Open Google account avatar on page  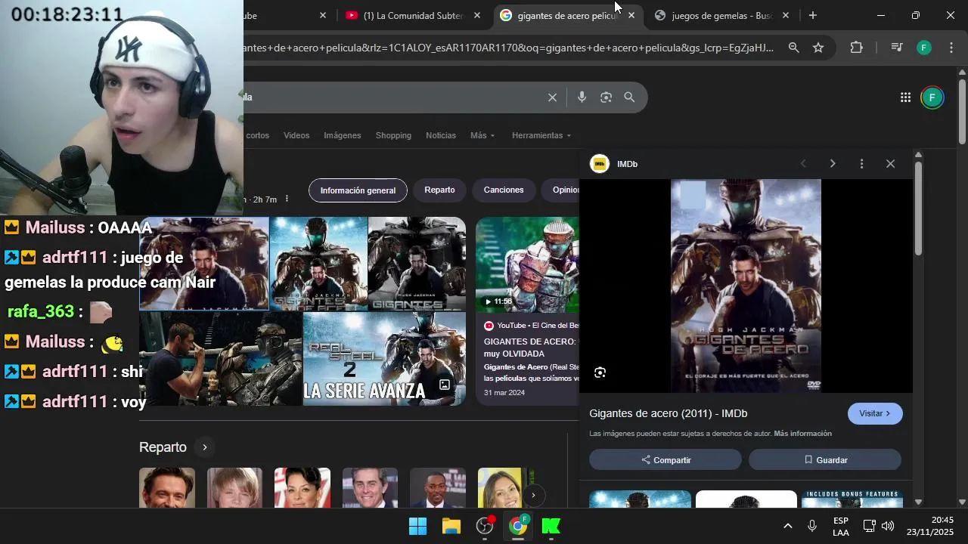(x=932, y=97)
